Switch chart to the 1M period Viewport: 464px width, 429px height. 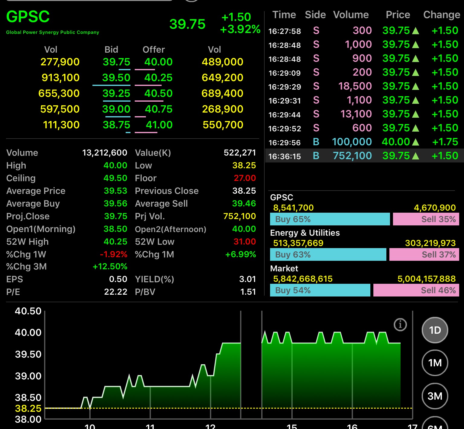pos(435,363)
